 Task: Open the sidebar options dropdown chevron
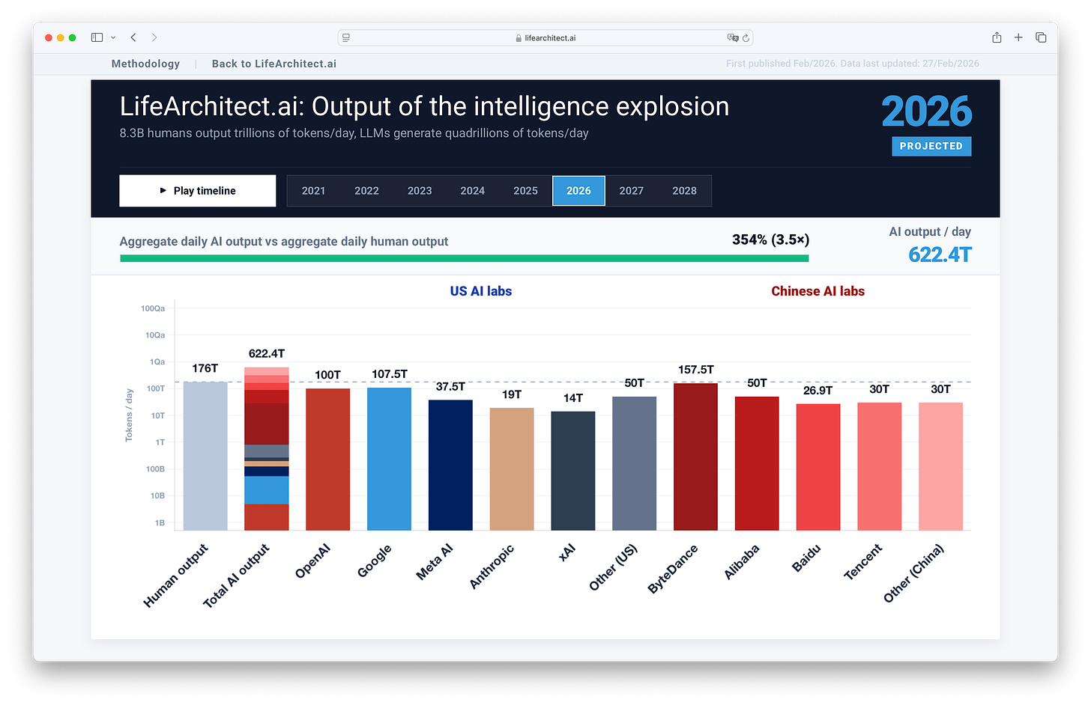point(113,37)
